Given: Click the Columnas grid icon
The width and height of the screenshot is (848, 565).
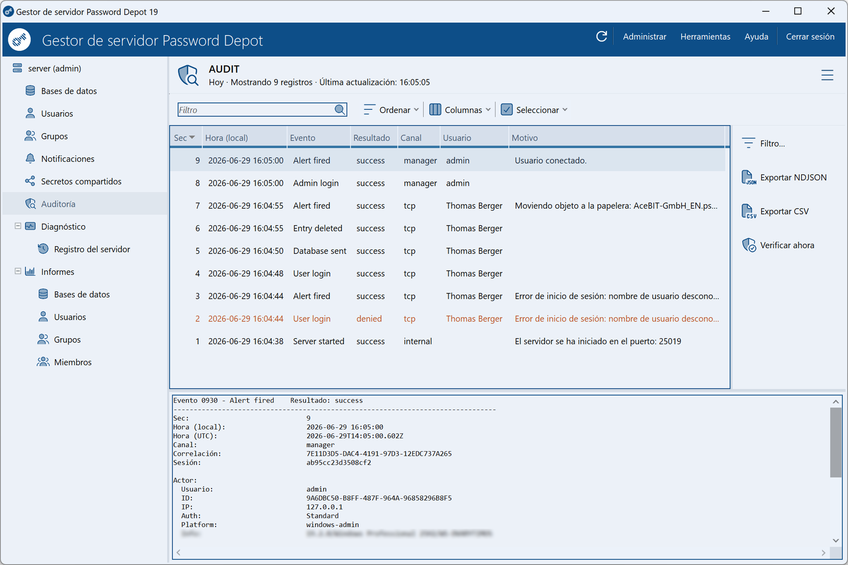Looking at the screenshot, I should coord(435,109).
